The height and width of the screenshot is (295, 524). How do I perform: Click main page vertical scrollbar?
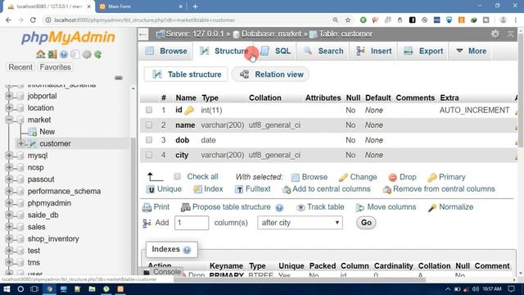(521, 90)
